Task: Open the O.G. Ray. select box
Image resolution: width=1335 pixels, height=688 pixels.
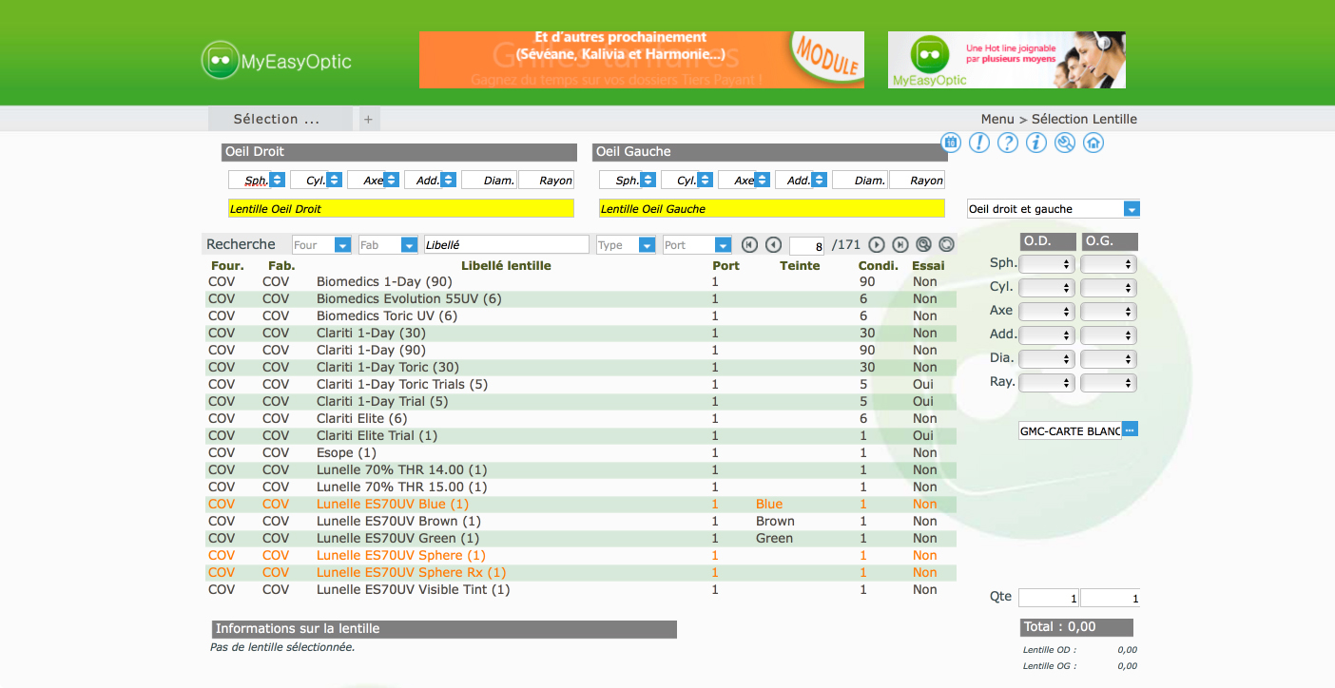Action: 1109,383
